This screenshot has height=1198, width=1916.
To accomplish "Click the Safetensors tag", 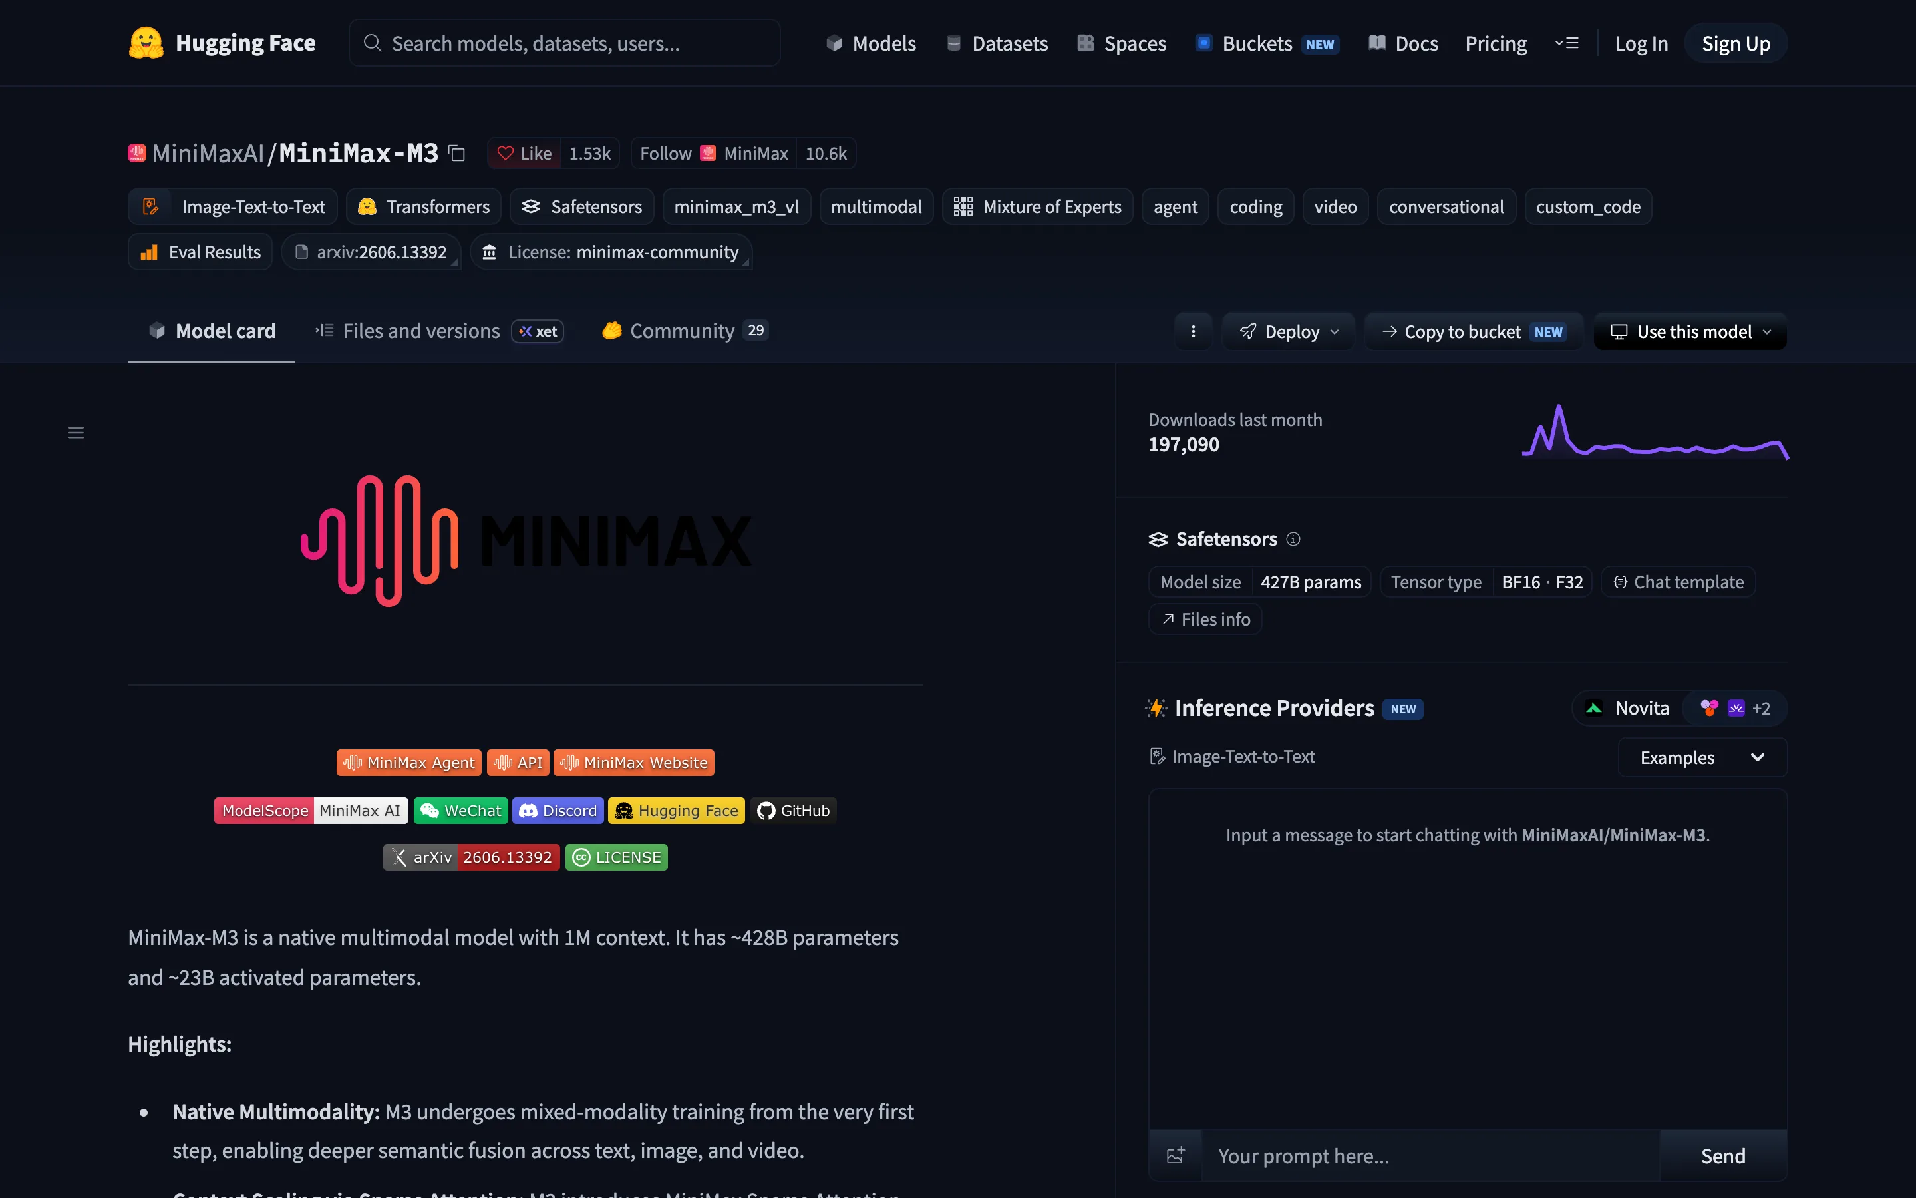I will pyautogui.click(x=582, y=207).
